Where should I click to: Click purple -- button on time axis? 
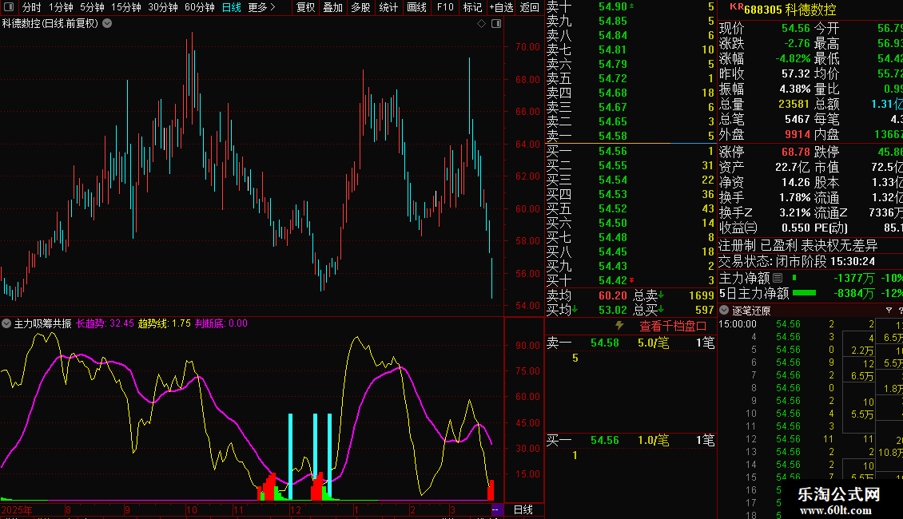(x=495, y=509)
